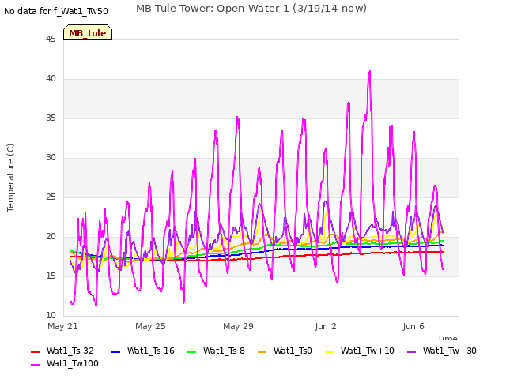Click the 'No data for f_Wat1_Tw50' message
The image size is (506, 379).
[x=56, y=11]
